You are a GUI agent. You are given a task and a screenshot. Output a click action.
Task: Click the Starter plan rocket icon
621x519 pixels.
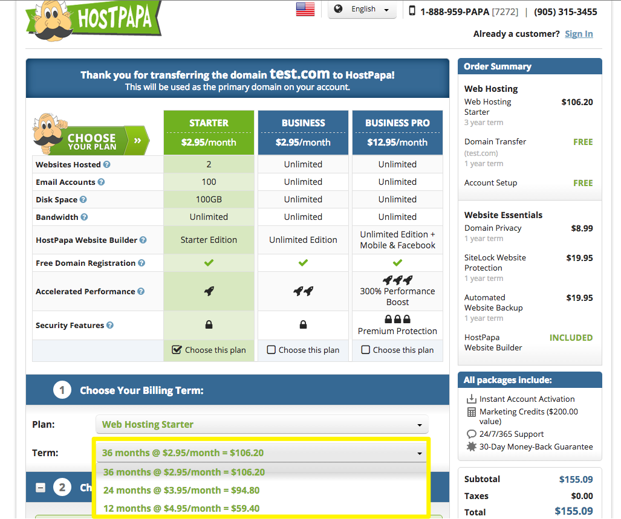click(209, 291)
